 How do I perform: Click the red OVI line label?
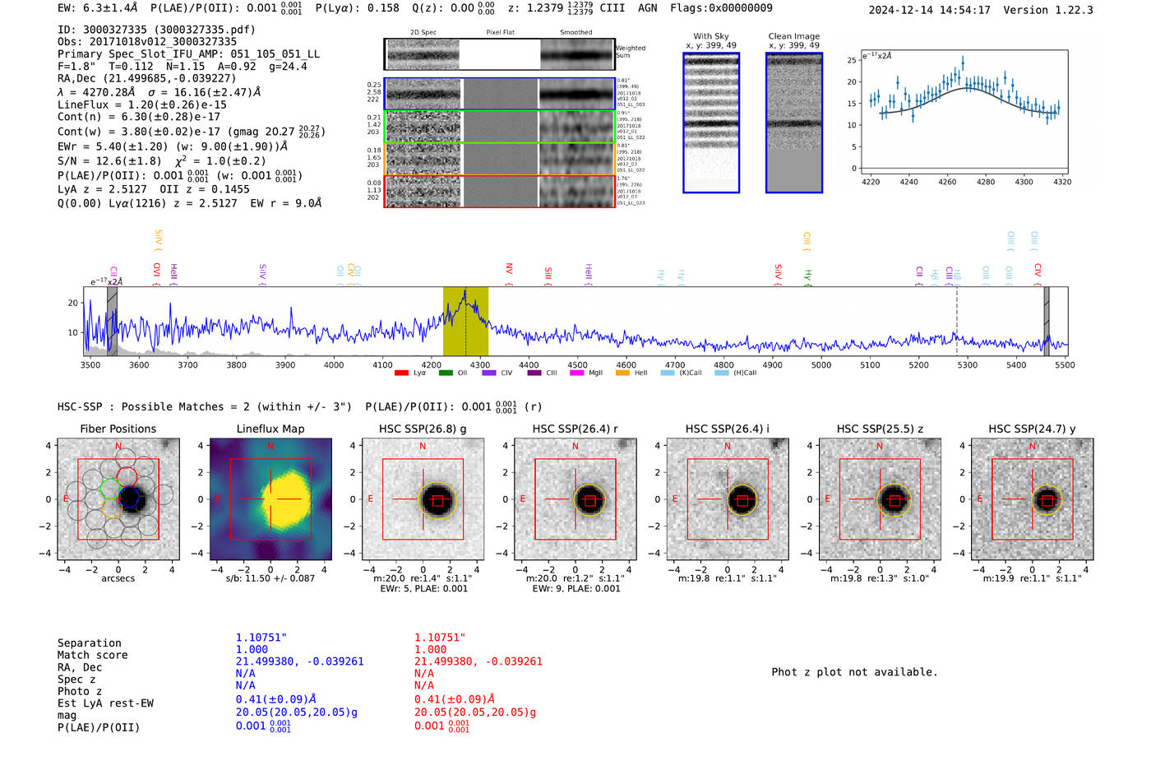(x=156, y=274)
